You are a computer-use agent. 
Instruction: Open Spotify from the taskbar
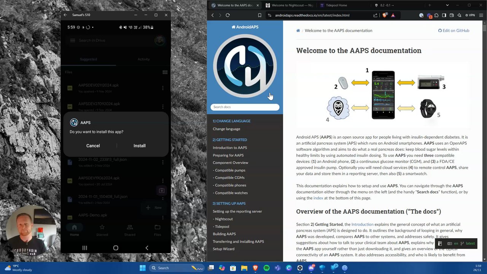[x=266, y=268]
